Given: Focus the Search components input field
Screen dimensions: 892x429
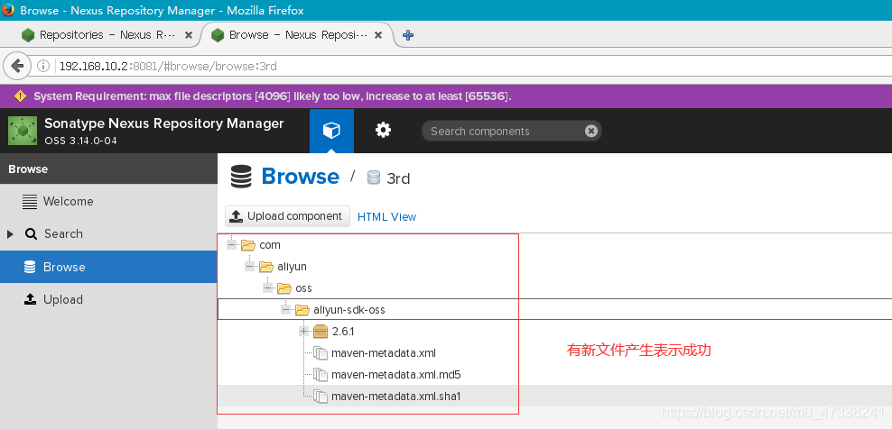Looking at the screenshot, I should 506,132.
